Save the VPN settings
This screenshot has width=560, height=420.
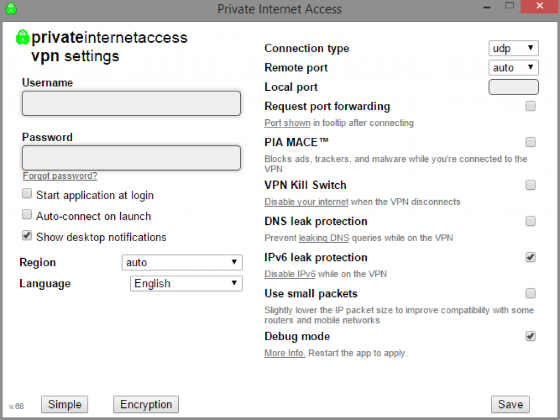(x=510, y=405)
